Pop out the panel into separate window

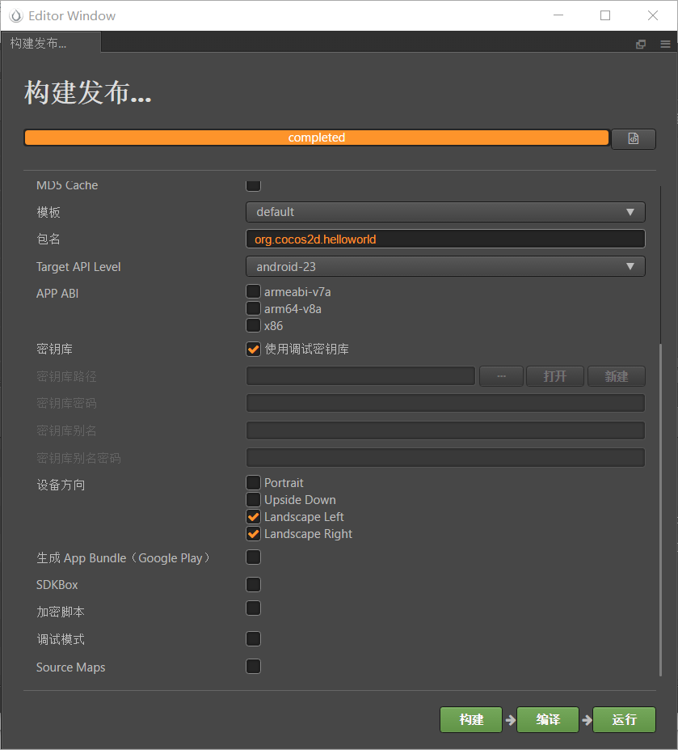tap(641, 44)
